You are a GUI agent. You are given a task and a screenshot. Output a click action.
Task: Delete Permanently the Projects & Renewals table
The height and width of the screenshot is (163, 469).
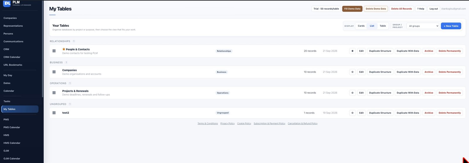pos(450,93)
